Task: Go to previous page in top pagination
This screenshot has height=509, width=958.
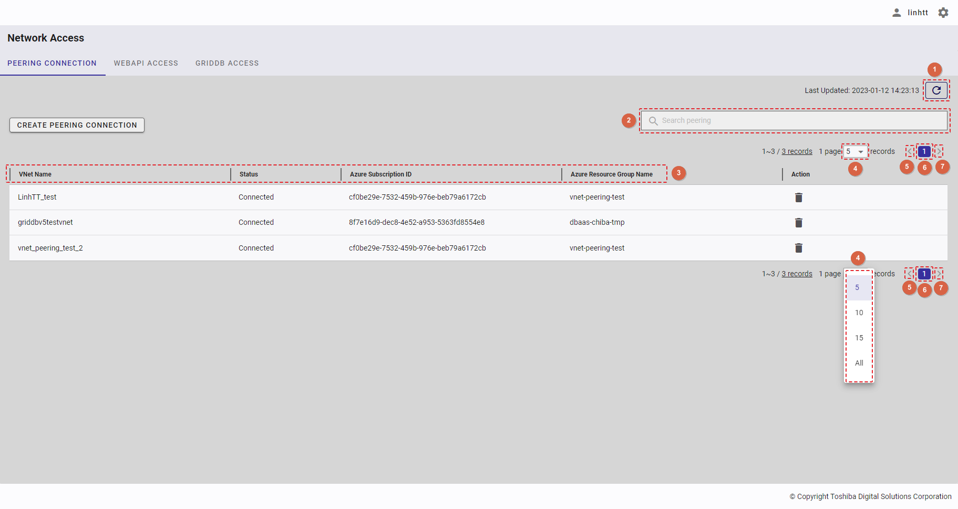Action: (x=910, y=152)
